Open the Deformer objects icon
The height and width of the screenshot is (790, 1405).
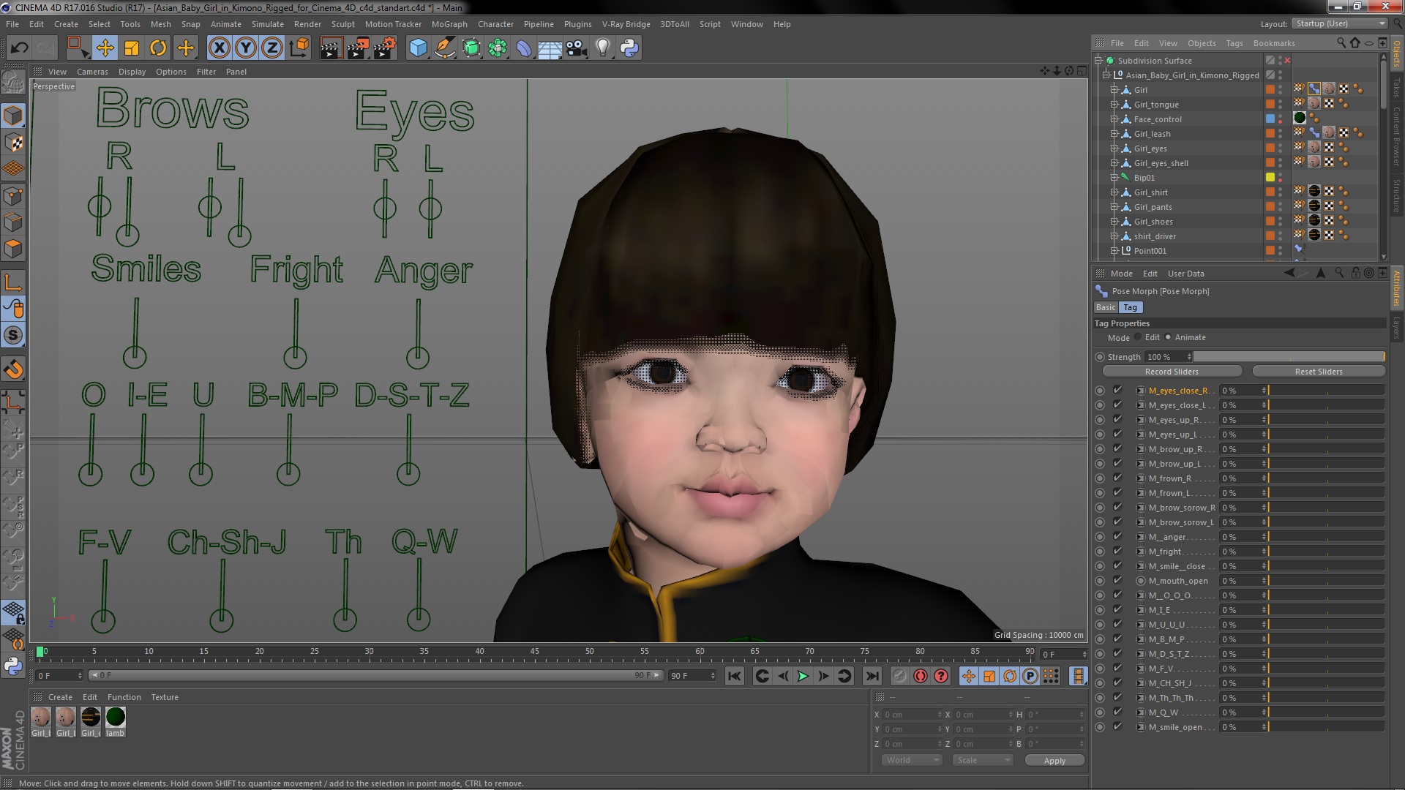pyautogui.click(x=524, y=48)
